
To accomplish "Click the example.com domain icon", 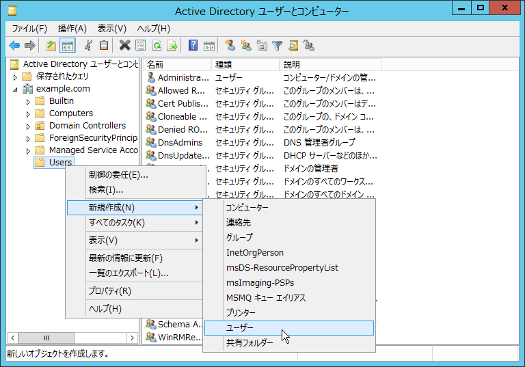I will [x=27, y=89].
